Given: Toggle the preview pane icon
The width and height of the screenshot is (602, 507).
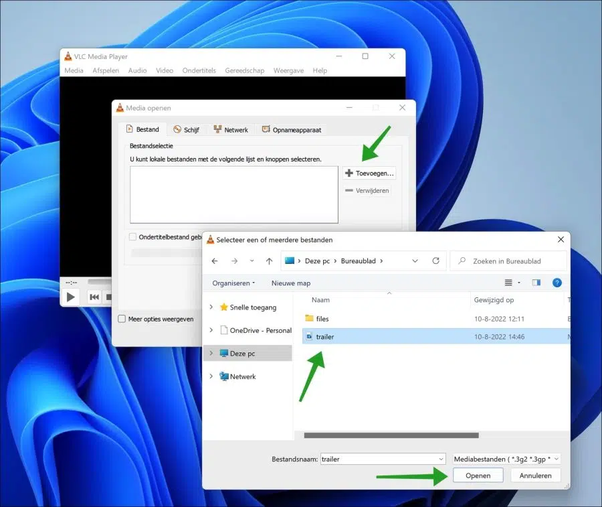Looking at the screenshot, I should pyautogui.click(x=536, y=283).
